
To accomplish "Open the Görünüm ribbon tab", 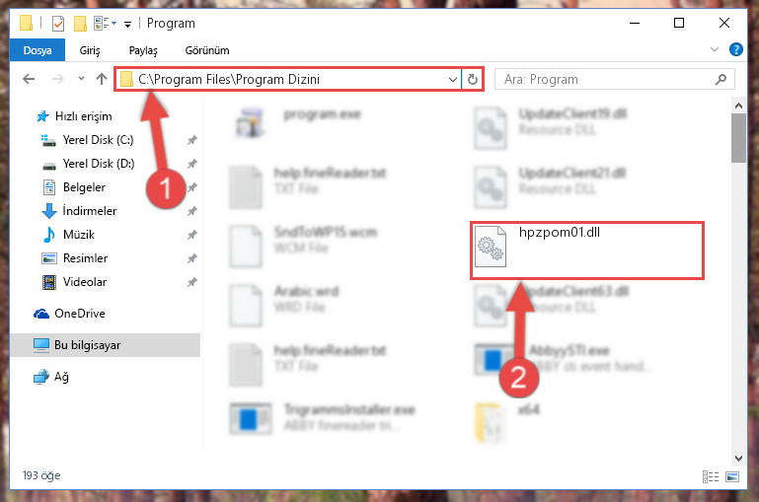I will pos(207,50).
